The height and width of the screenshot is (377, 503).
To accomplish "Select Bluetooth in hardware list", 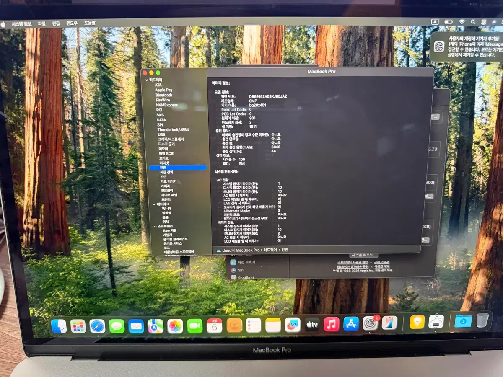I will click(x=163, y=95).
